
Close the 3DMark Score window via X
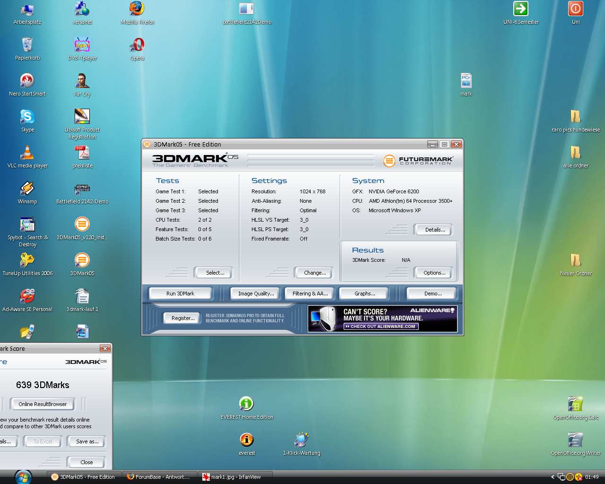(x=105, y=348)
